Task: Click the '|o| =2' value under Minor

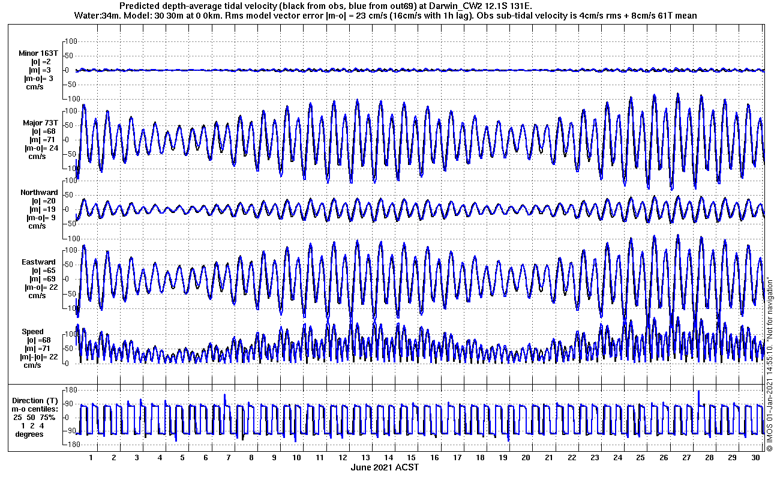Action: pos(41,62)
